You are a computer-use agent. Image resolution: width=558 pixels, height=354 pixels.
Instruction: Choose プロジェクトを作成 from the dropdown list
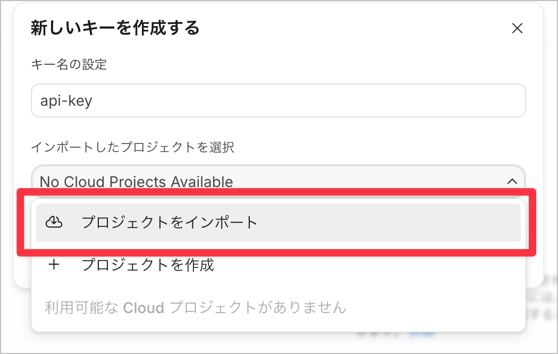click(x=278, y=264)
